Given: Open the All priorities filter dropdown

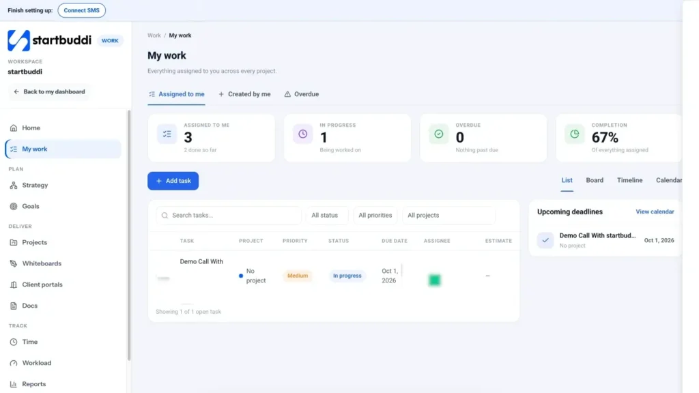Looking at the screenshot, I should pos(375,215).
